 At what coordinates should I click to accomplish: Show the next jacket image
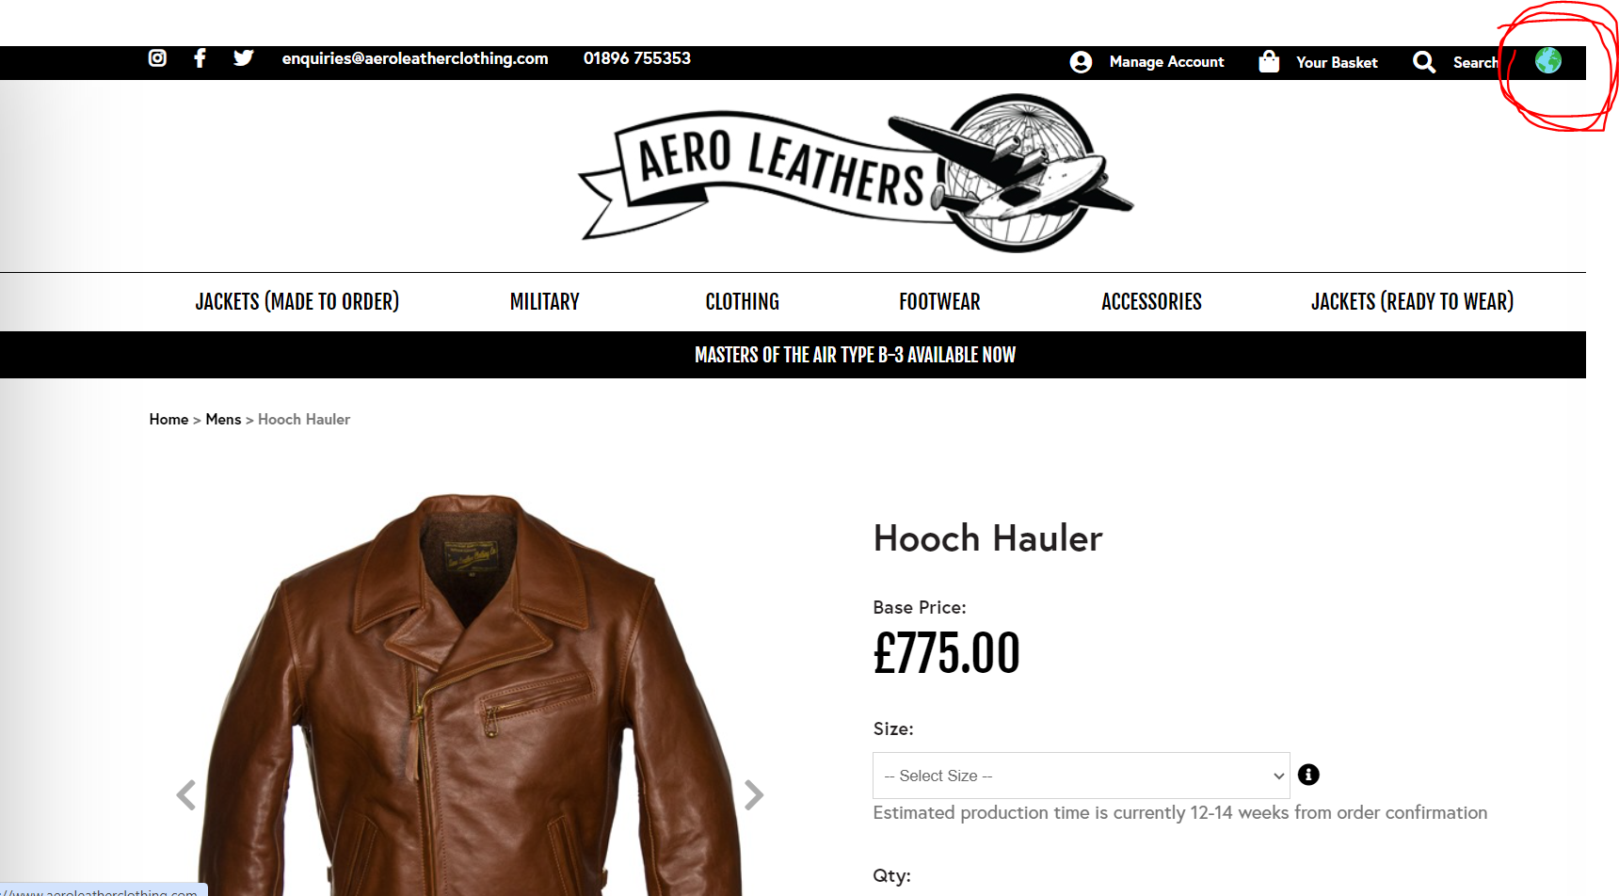pyautogui.click(x=753, y=795)
